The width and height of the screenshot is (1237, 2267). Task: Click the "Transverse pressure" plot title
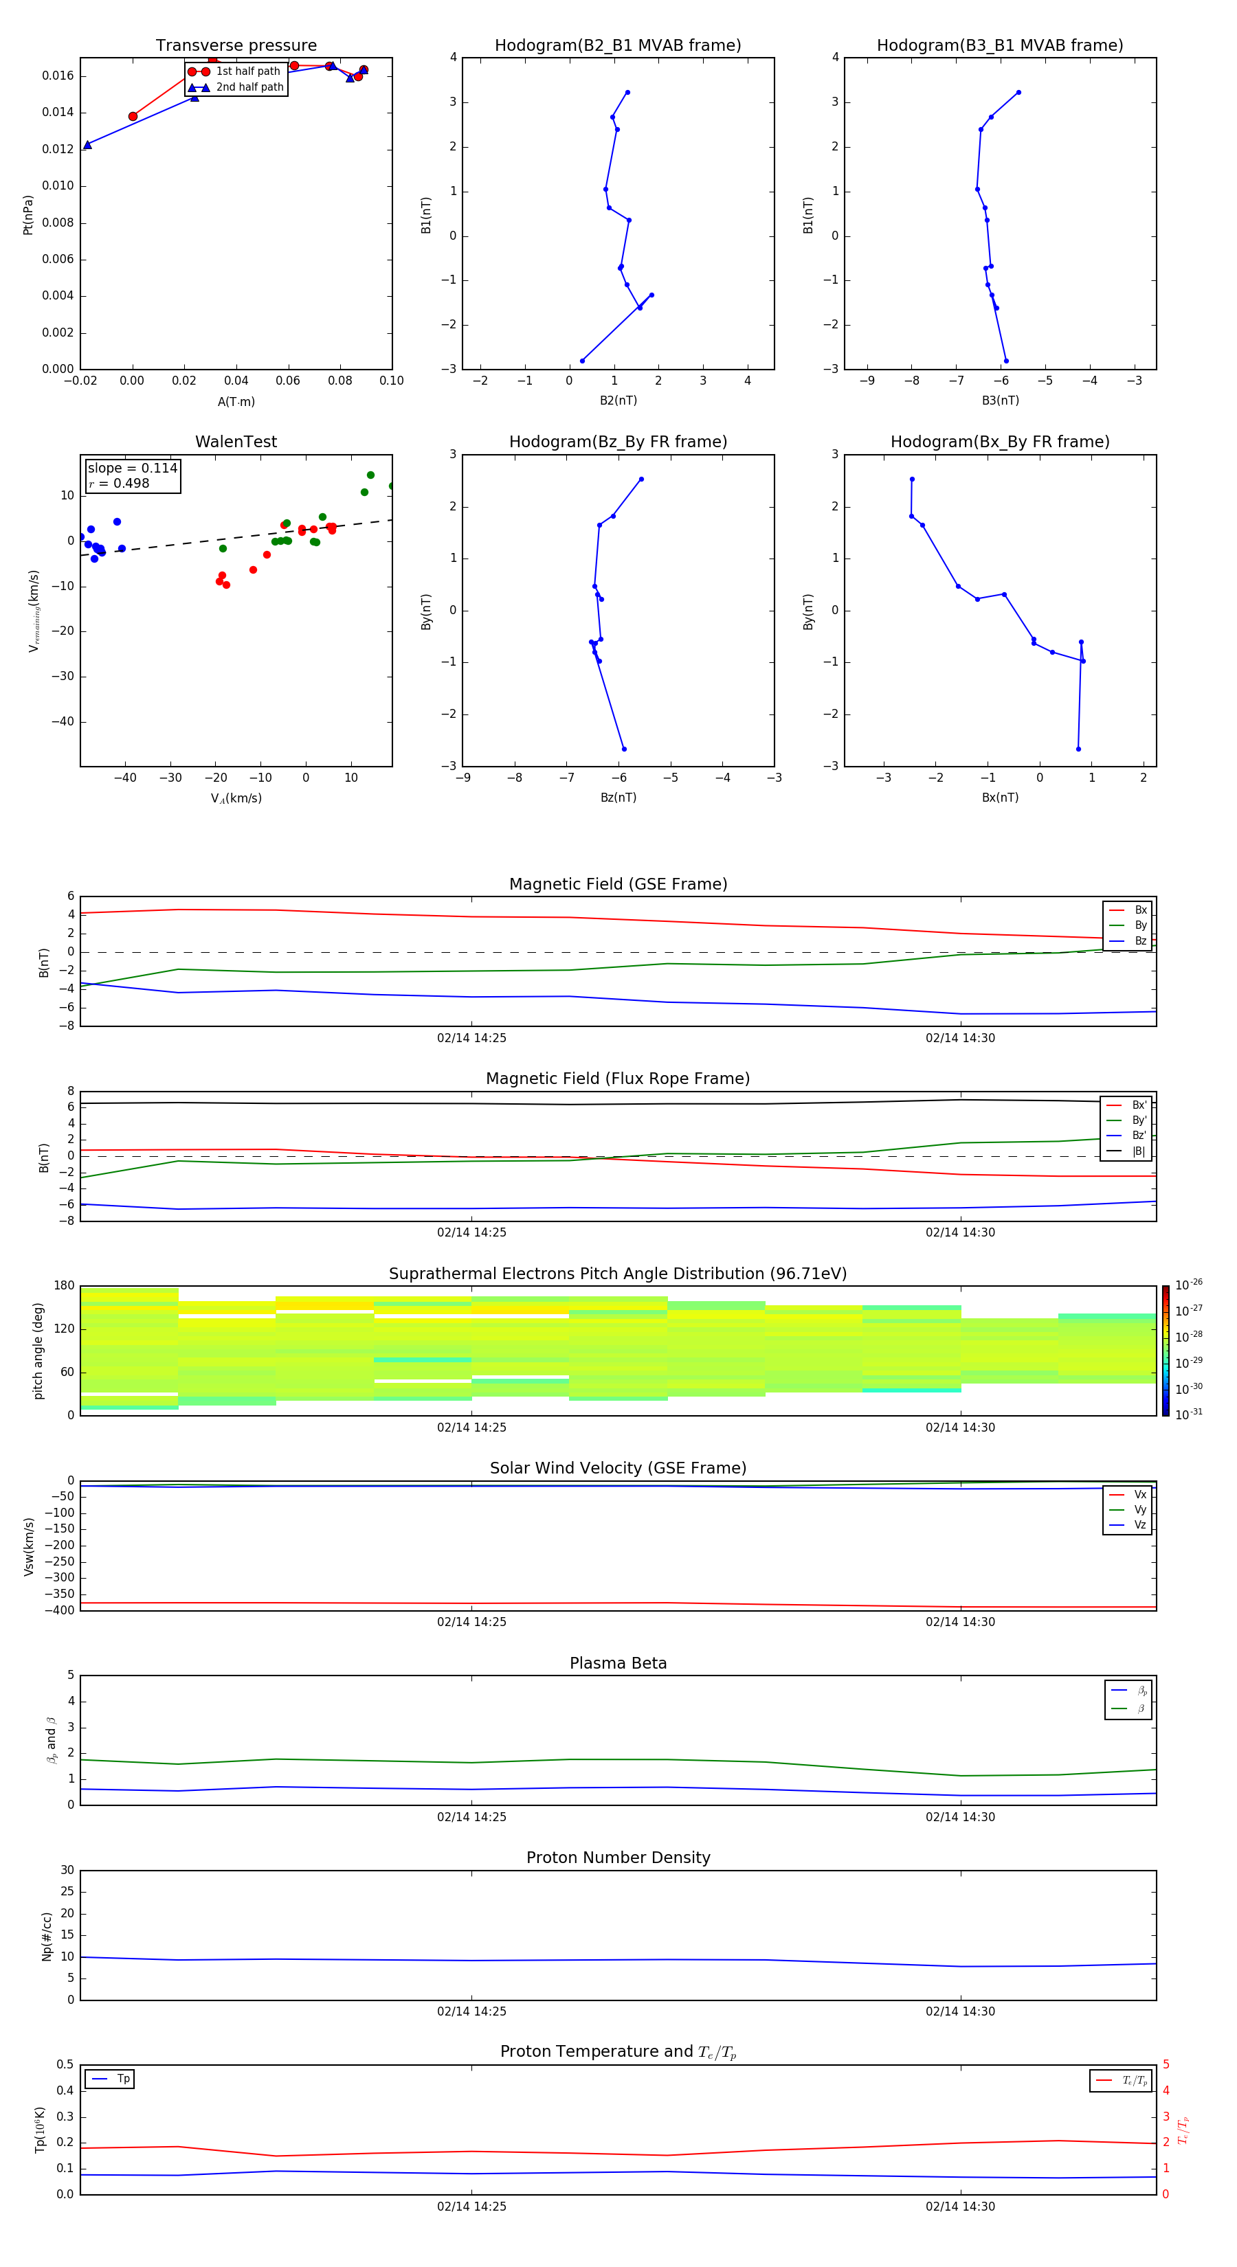tap(236, 46)
